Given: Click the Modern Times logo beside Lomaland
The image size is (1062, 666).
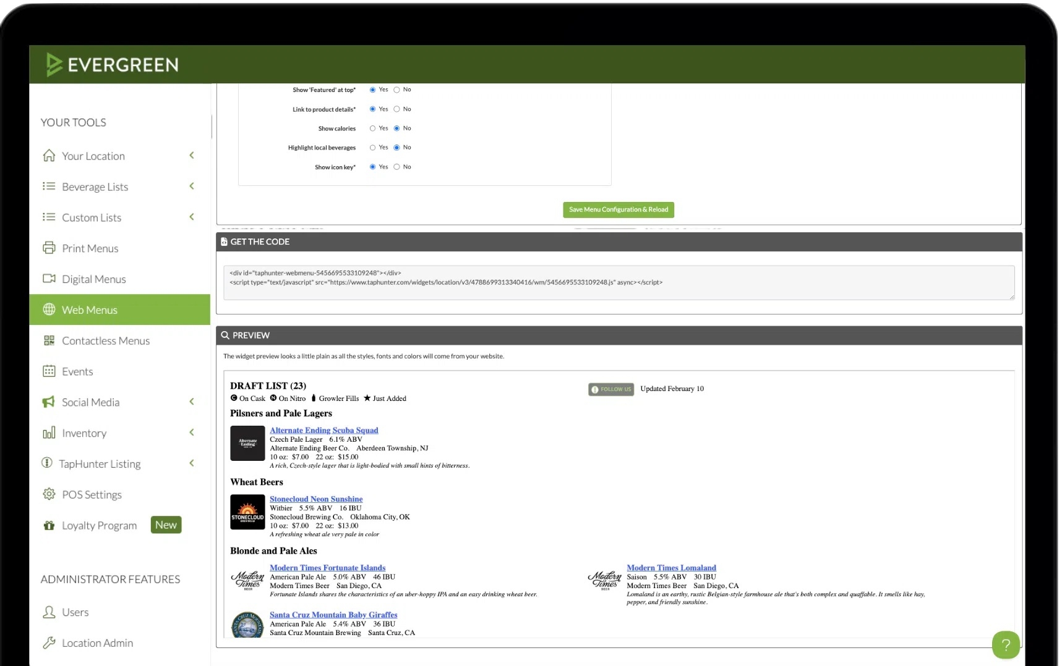Looking at the screenshot, I should pos(604,580).
